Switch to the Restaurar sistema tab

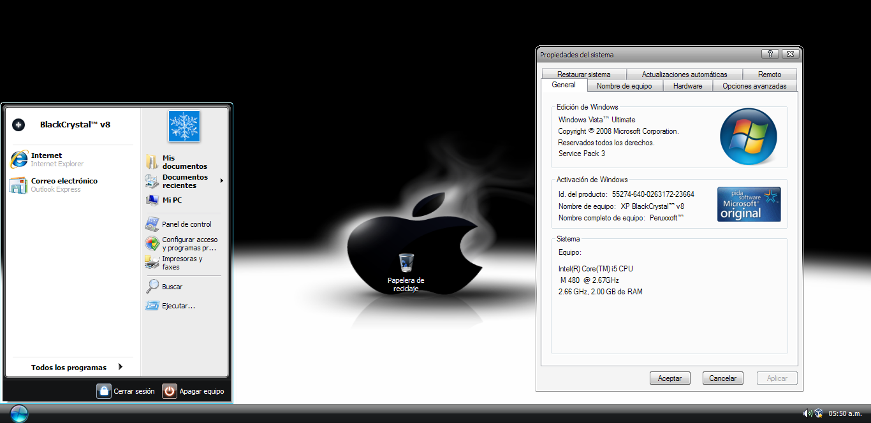tap(583, 75)
